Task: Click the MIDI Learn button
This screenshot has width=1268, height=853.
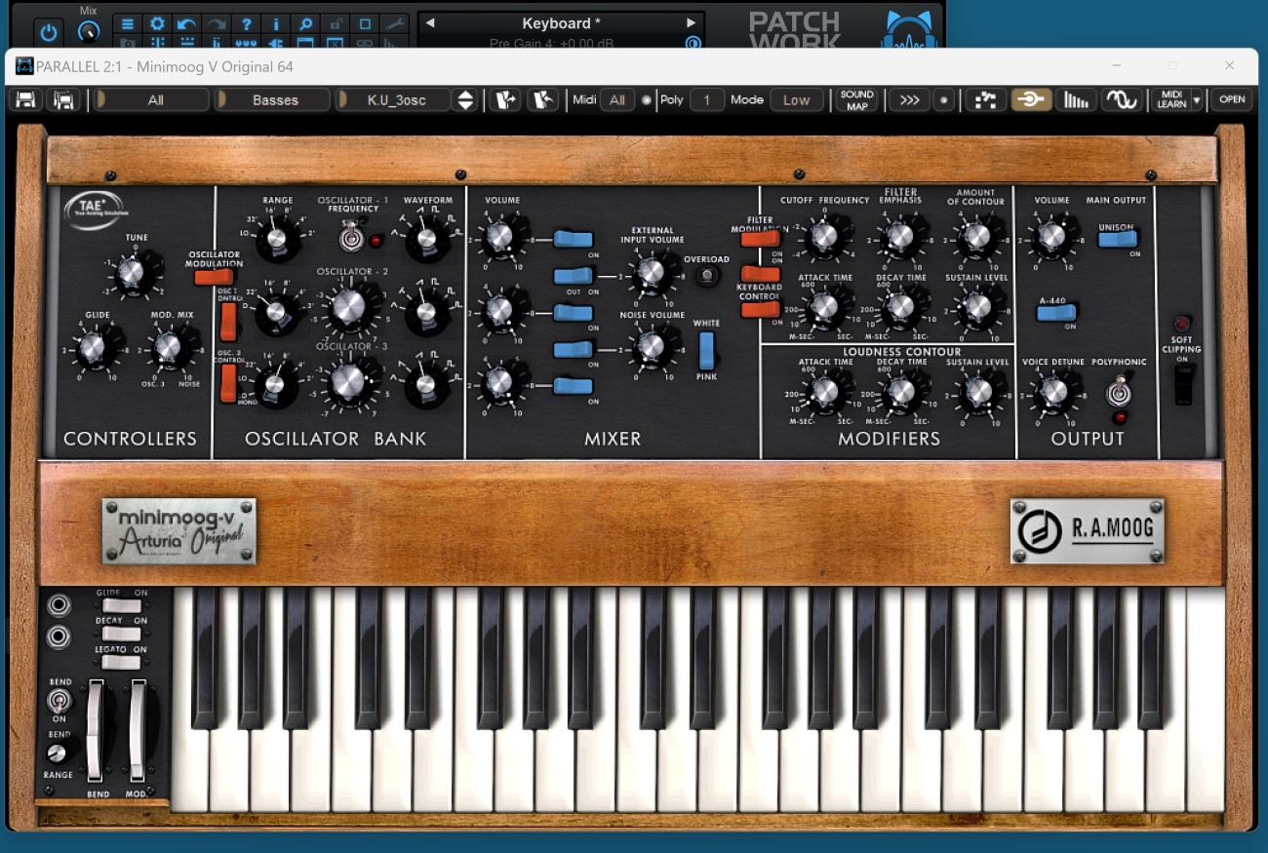Action: (1170, 99)
